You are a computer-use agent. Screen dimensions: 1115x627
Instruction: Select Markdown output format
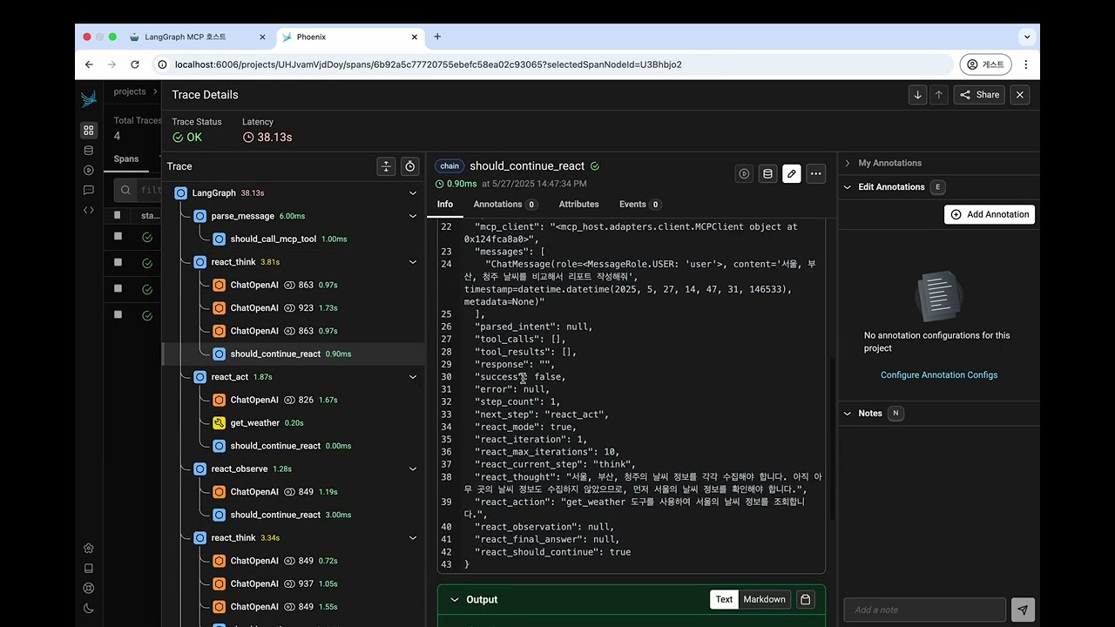click(x=764, y=600)
